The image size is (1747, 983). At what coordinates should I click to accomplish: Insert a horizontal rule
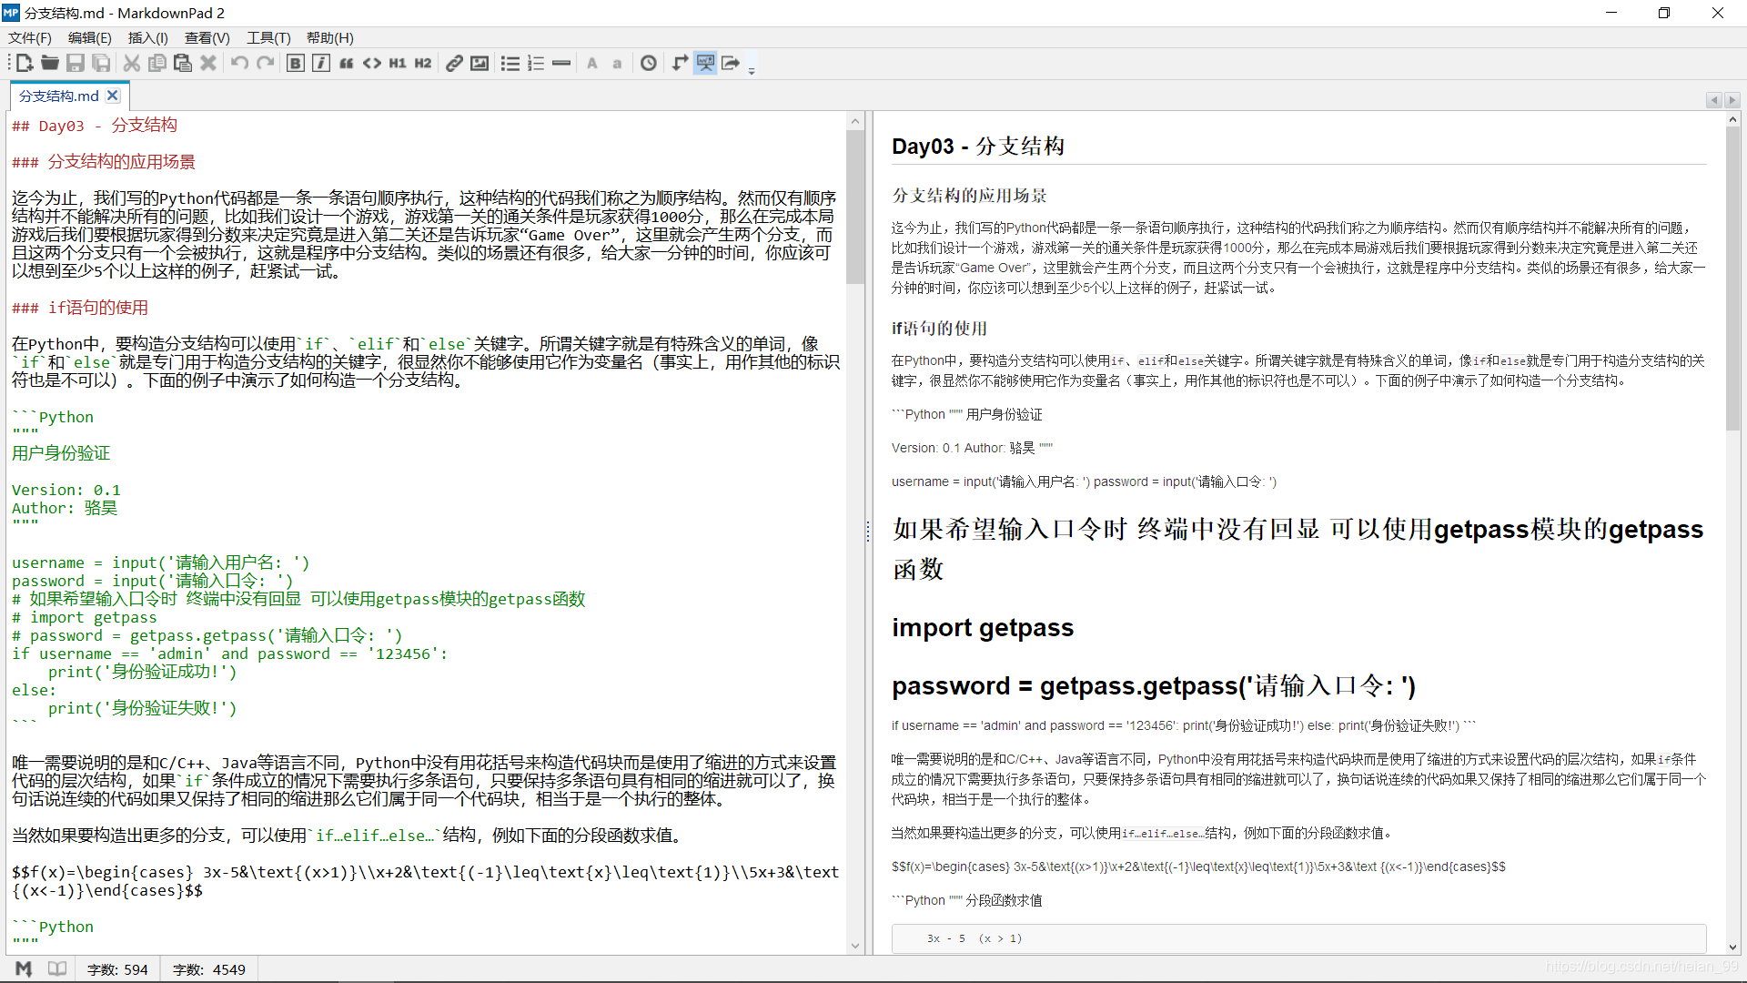pos(561,63)
